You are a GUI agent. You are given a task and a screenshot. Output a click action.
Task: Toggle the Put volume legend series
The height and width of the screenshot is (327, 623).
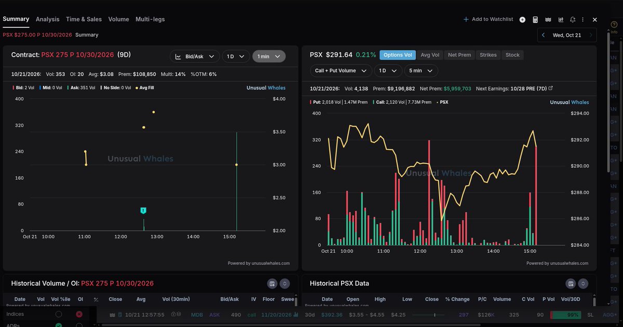pyautogui.click(x=340, y=102)
